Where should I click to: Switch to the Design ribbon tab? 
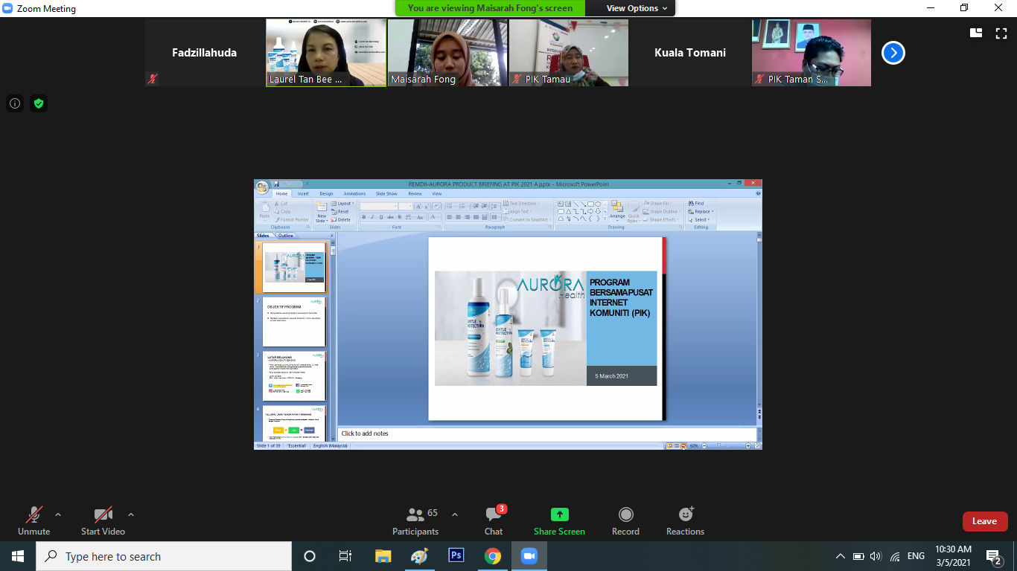tap(326, 193)
